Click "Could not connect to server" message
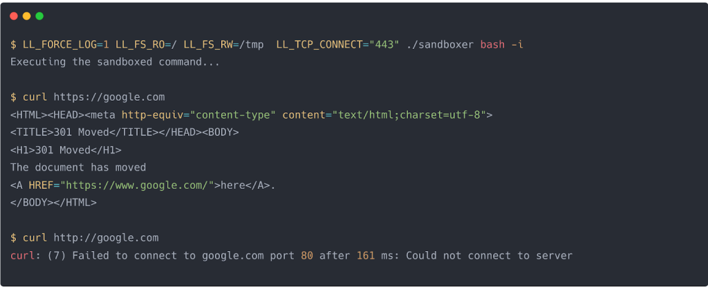 tap(490, 256)
